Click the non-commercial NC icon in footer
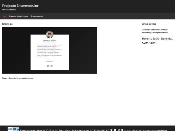 [119, 130]
